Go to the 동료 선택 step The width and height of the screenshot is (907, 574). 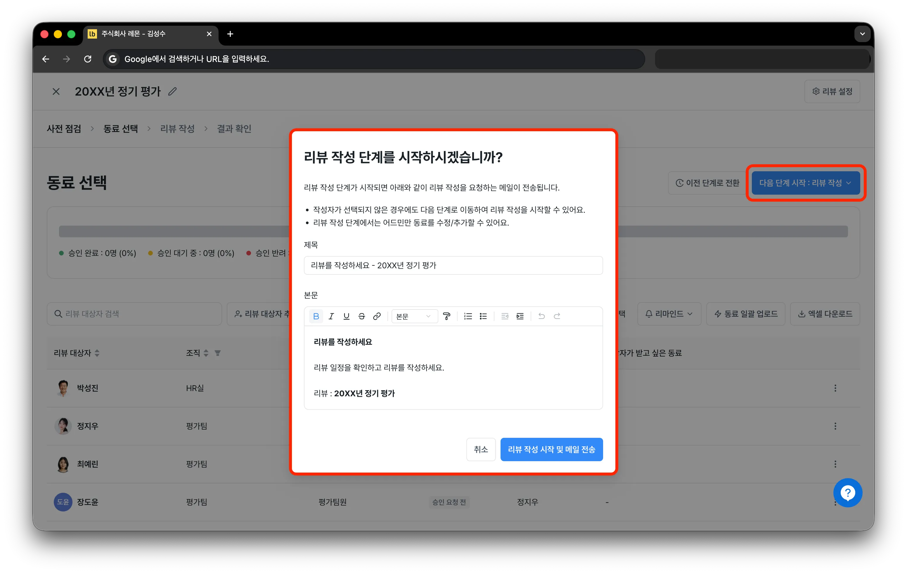[x=120, y=129]
